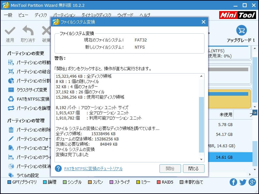Select the highlighted 14.61 GB partition row
259x194 pixels.
point(230,157)
